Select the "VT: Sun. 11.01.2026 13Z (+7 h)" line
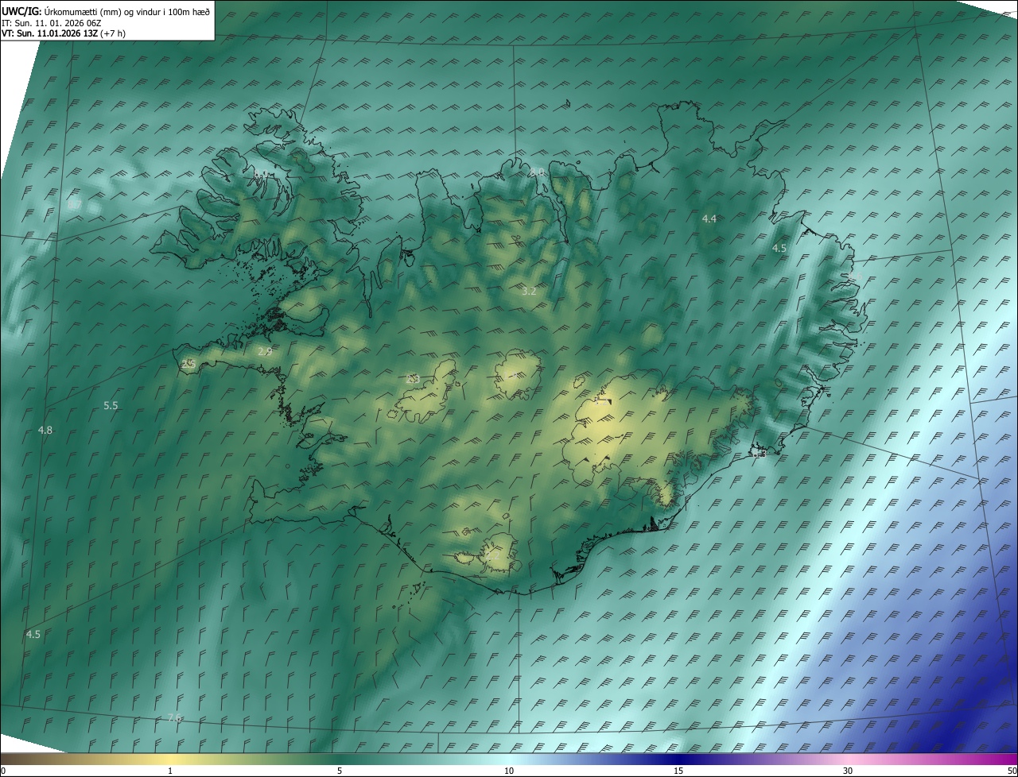Image resolution: width=1018 pixels, height=777 pixels. click(64, 33)
